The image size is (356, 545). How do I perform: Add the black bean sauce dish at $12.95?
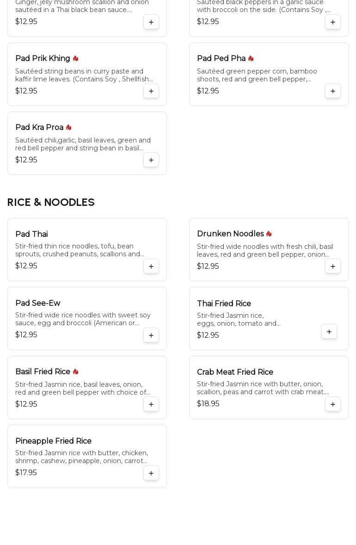click(x=151, y=22)
